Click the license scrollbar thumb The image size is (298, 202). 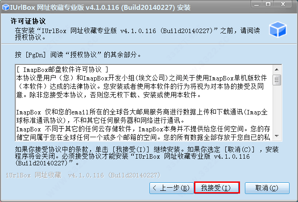pos(277,80)
